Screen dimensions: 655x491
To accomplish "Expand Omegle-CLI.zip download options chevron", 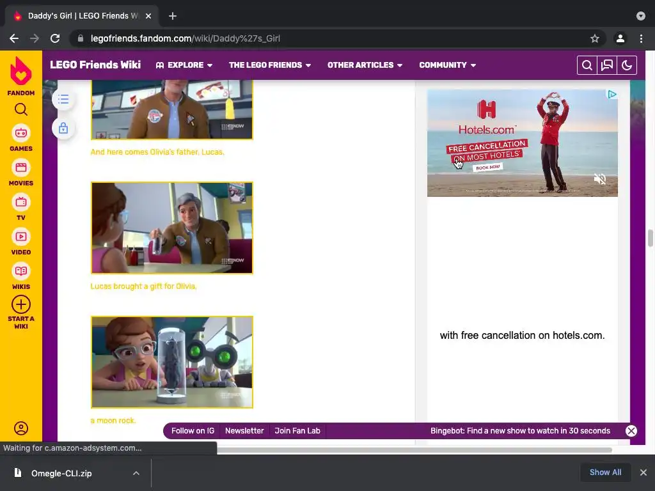I will [x=136, y=473].
